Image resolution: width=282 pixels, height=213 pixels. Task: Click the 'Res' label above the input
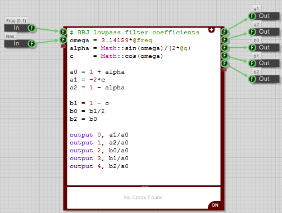coord(10,37)
